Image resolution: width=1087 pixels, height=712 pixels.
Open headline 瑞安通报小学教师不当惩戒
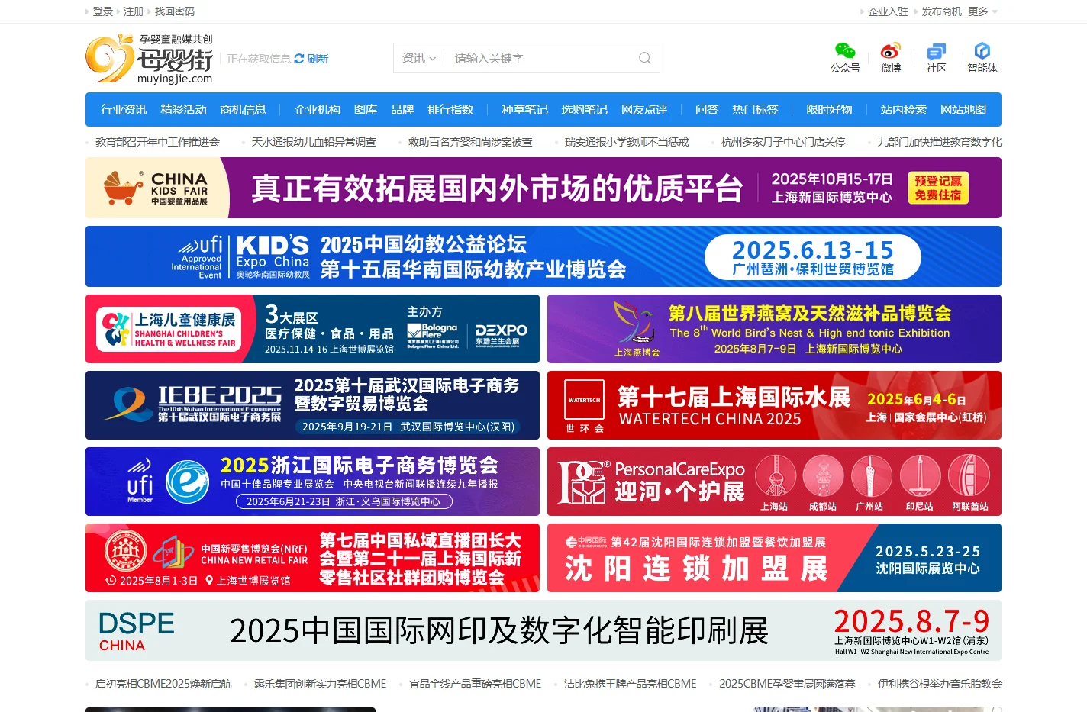[627, 142]
